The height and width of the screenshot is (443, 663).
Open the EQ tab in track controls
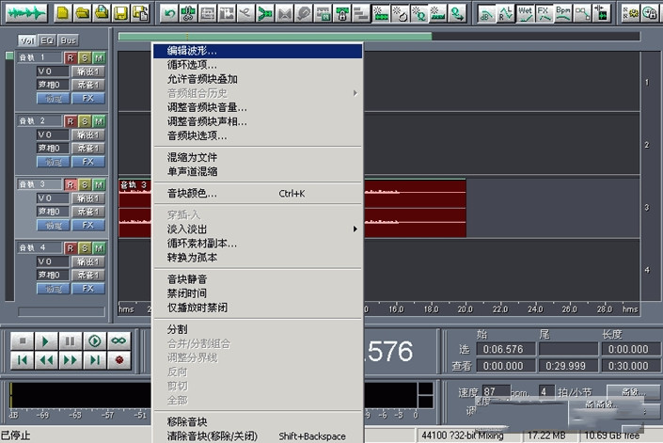47,41
